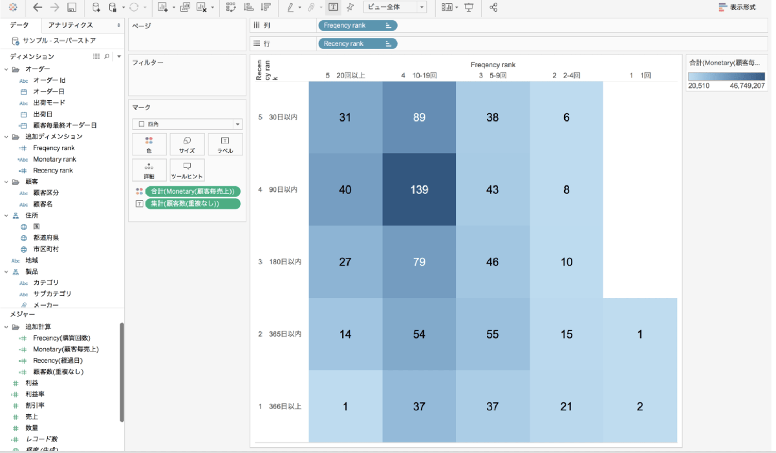Select the データ tab

(19, 25)
